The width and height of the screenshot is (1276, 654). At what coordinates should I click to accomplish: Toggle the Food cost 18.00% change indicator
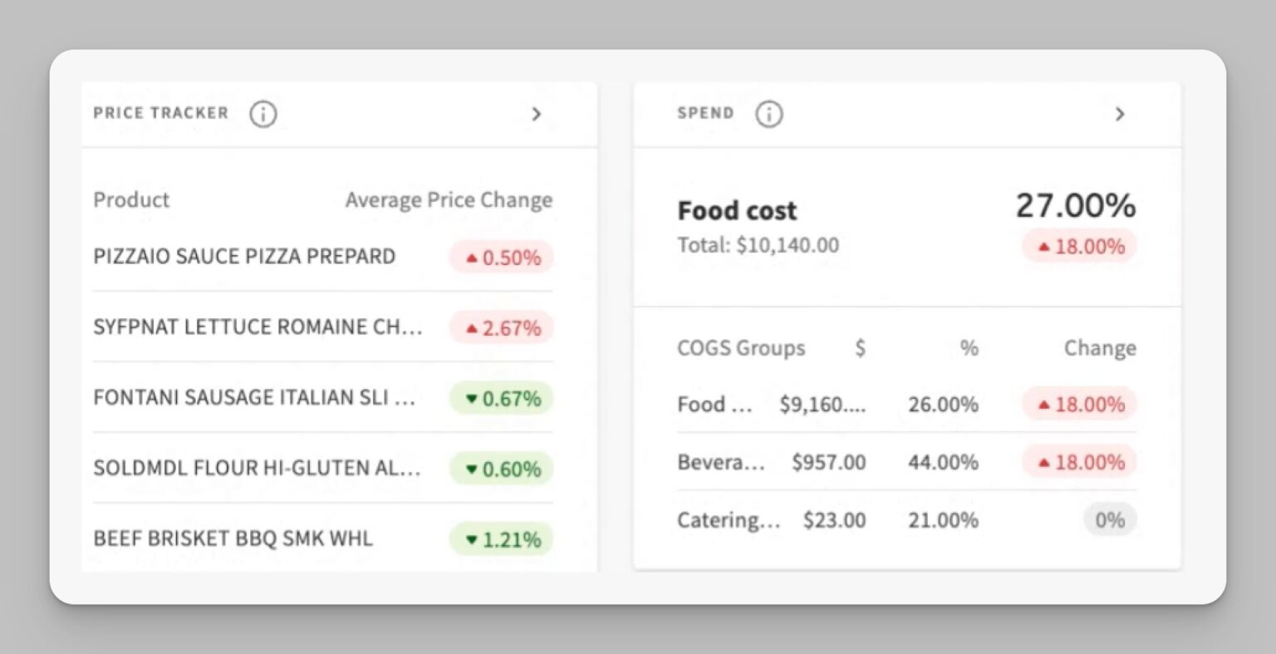coord(1078,246)
